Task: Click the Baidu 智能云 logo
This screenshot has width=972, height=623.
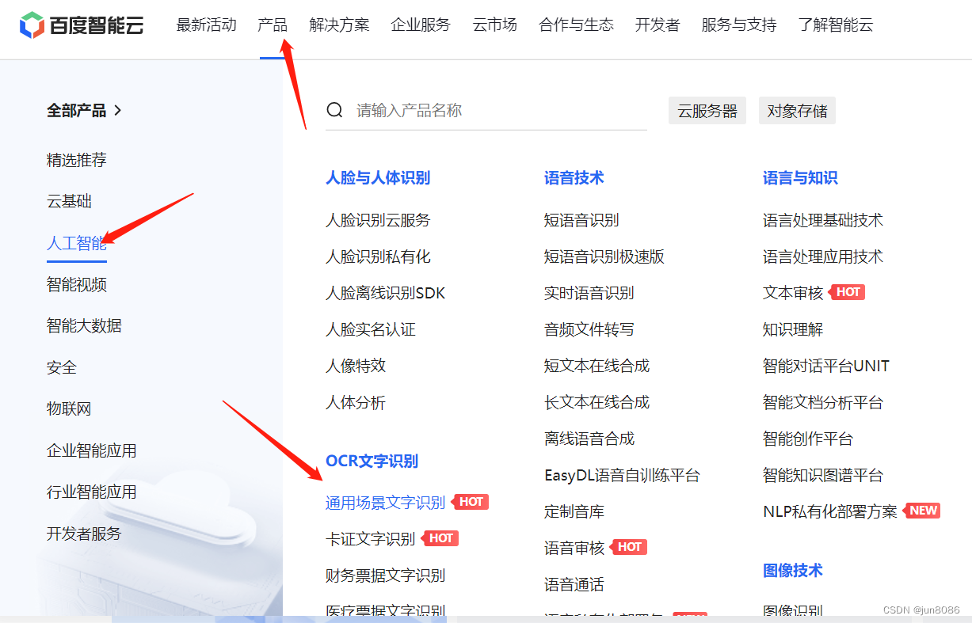Action: pyautogui.click(x=82, y=25)
